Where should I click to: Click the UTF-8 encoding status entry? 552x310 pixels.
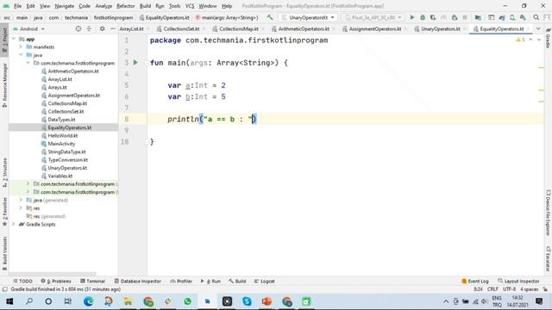(x=509, y=289)
